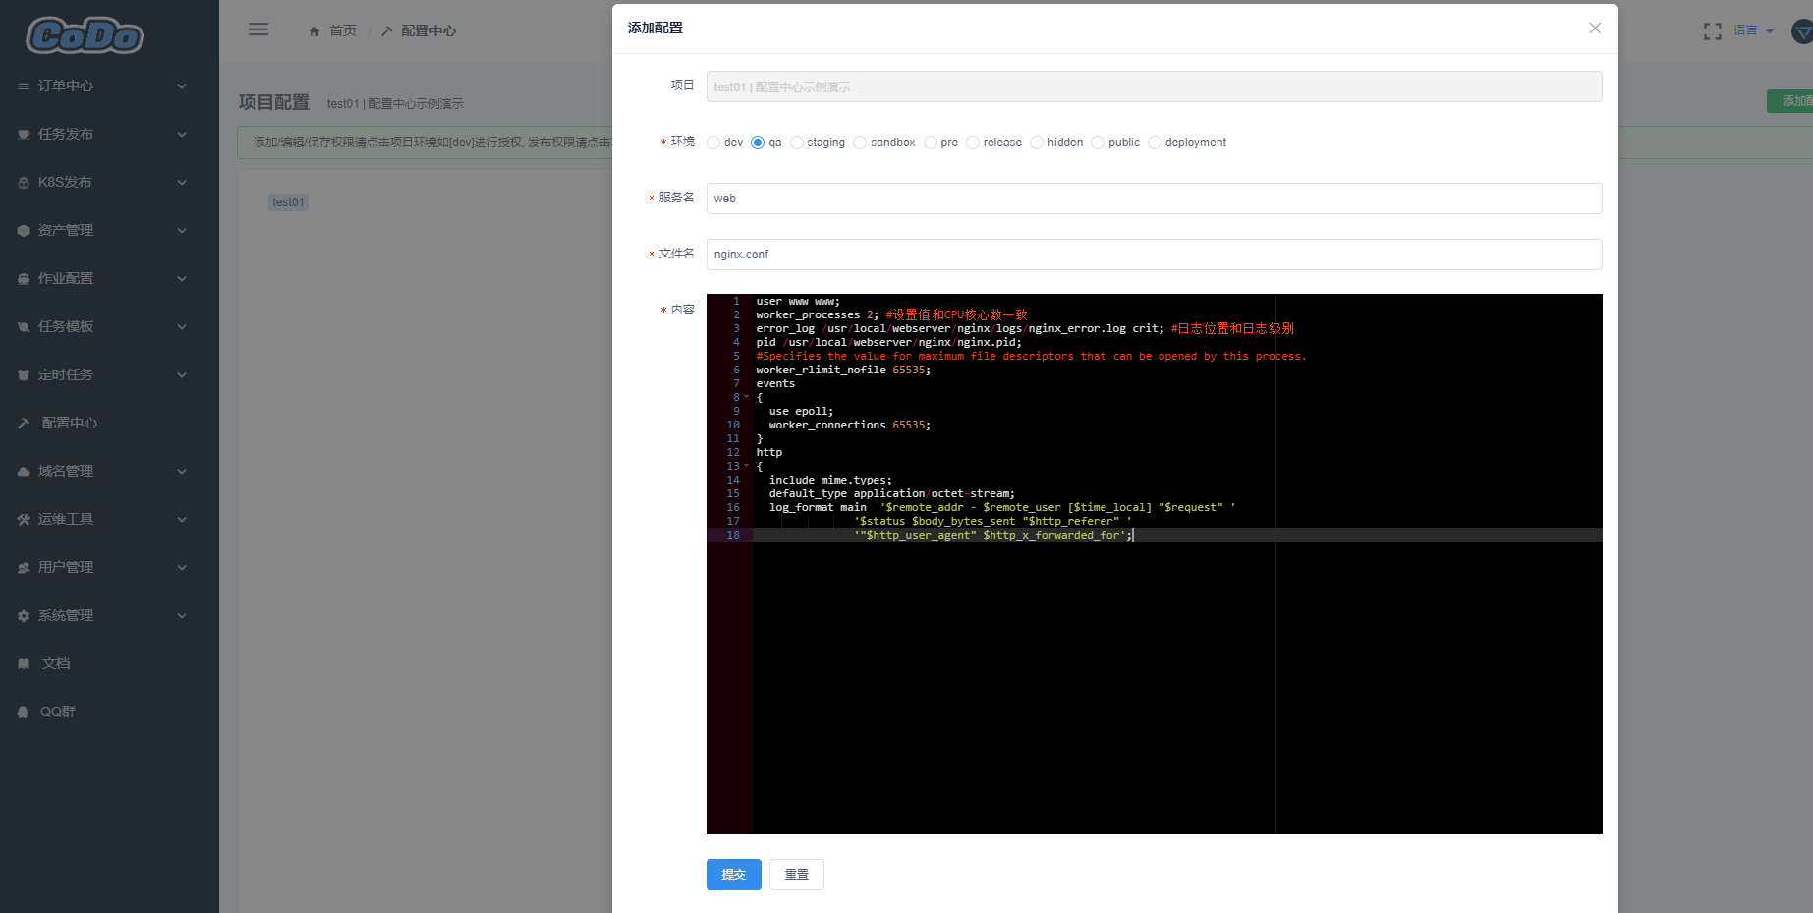1813x913 pixels.
Task: Click the 文档 book icon
Action: [24, 664]
